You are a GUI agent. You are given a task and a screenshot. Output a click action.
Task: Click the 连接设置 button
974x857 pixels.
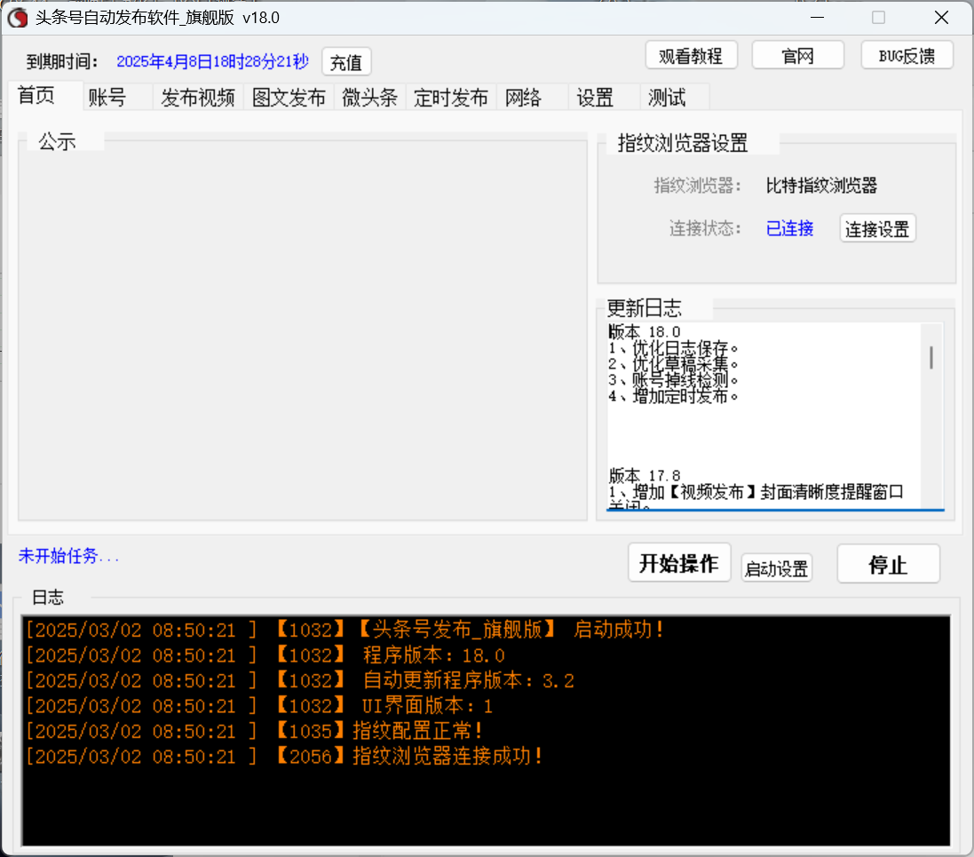click(x=877, y=229)
